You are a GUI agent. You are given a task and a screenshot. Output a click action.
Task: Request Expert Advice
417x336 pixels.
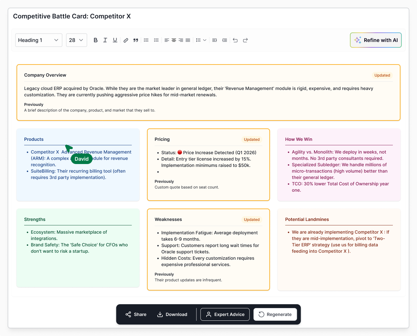(x=225, y=314)
